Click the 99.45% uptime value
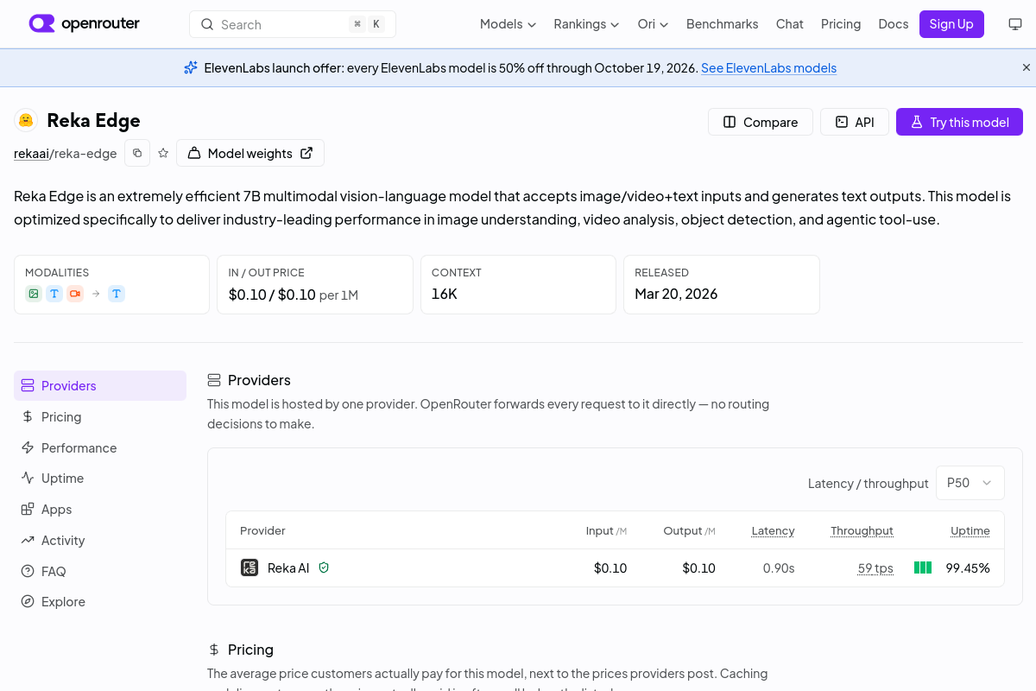Image resolution: width=1036 pixels, height=691 pixels. point(968,568)
